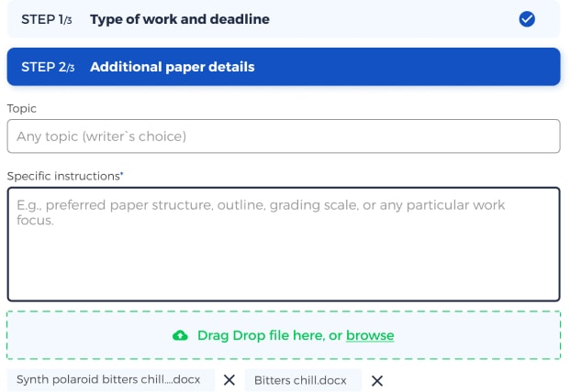Click the required asterisk beside Specific instructions
The width and height of the screenshot is (570, 392).
pyautogui.click(x=122, y=173)
